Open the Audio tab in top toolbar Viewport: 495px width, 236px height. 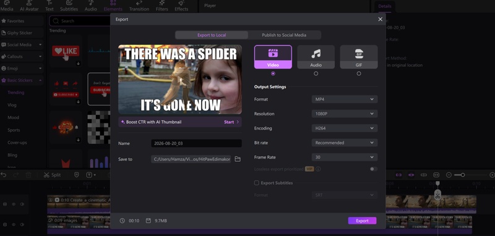pos(90,6)
